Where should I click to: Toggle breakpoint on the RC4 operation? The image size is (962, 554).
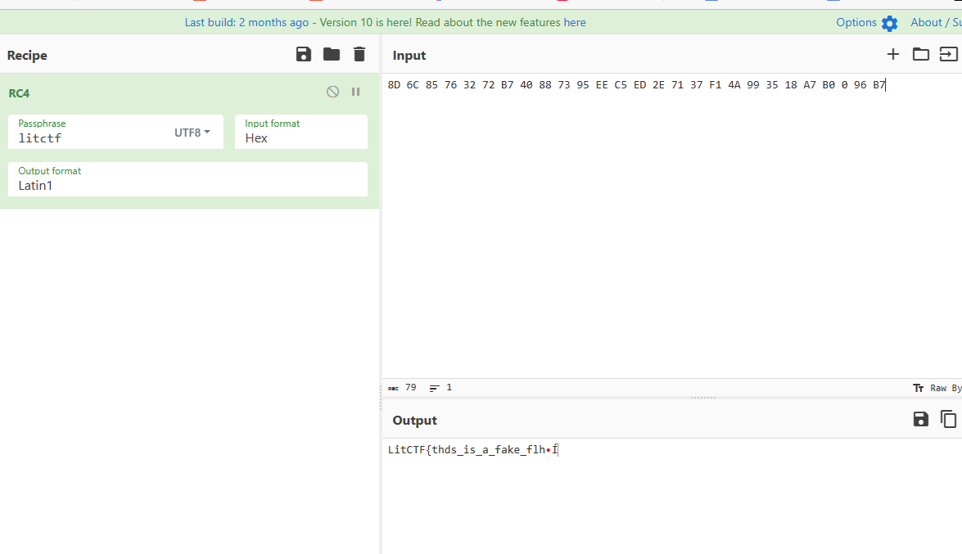355,92
